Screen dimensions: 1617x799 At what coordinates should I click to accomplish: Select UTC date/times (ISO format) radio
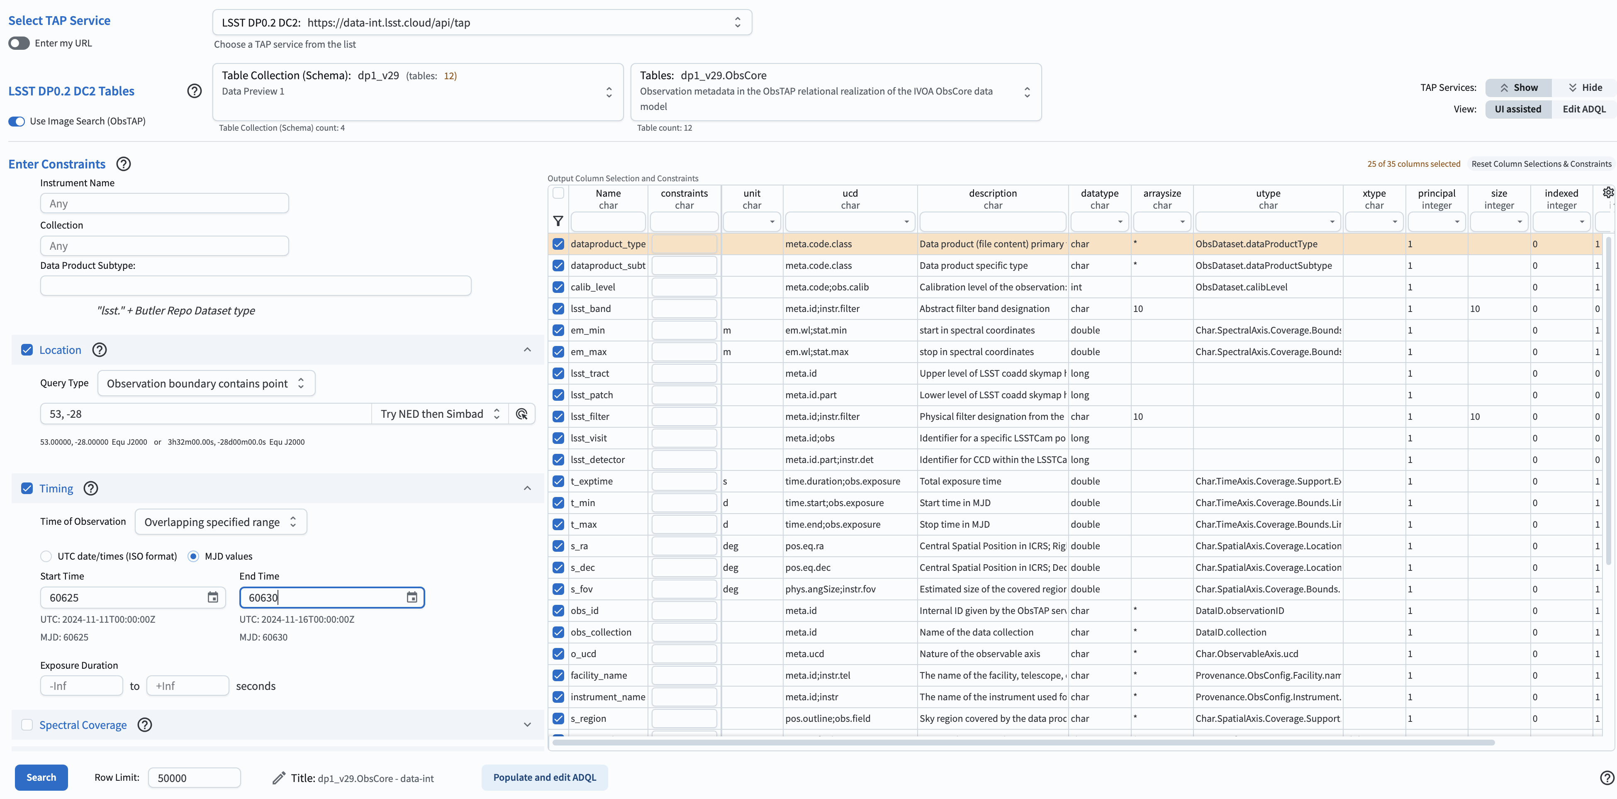click(x=46, y=556)
